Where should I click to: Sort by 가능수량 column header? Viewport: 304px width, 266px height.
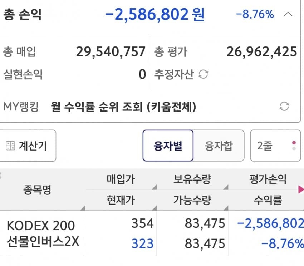click(192, 200)
